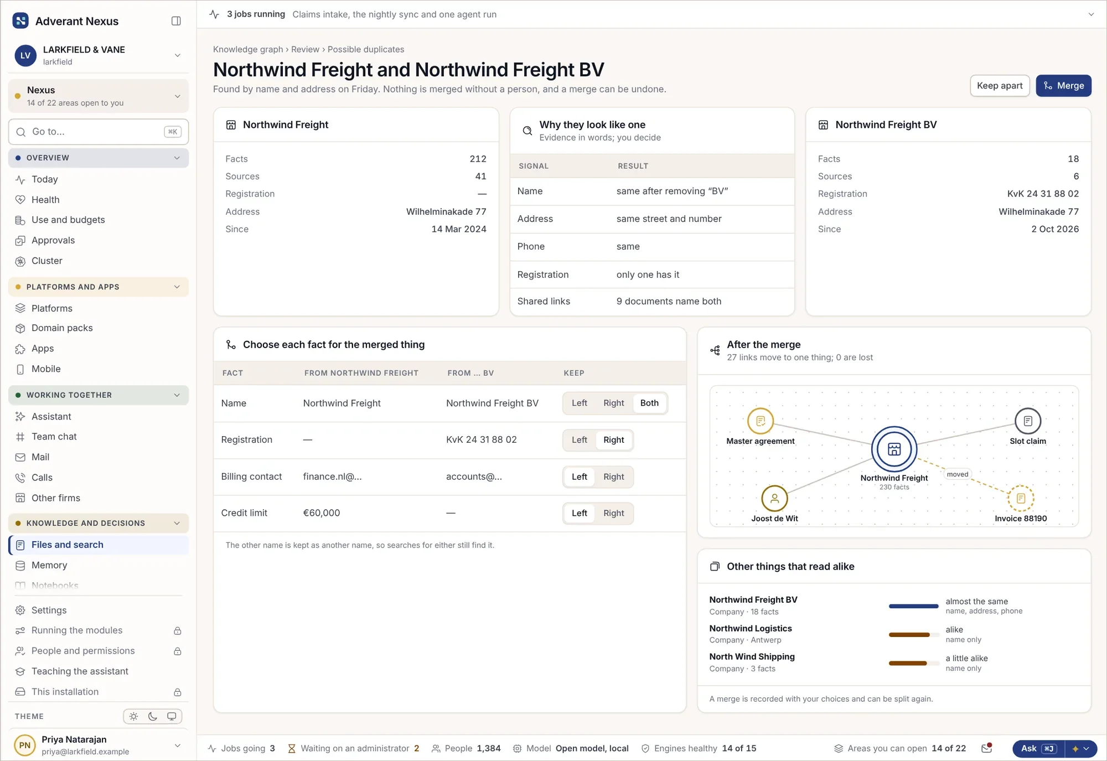Image resolution: width=1107 pixels, height=761 pixels.
Task: Switch to dark theme moon icon
Action: [153, 716]
